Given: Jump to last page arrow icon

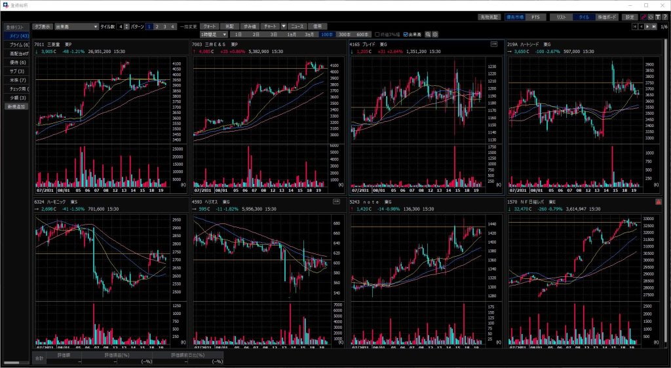Looking at the screenshot, I should [x=655, y=27].
